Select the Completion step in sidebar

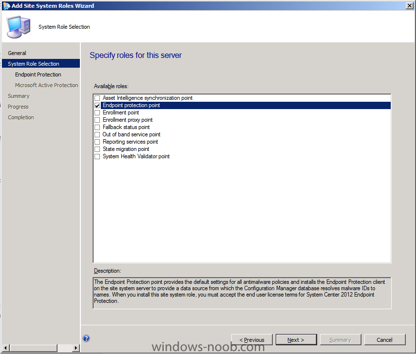click(x=20, y=117)
